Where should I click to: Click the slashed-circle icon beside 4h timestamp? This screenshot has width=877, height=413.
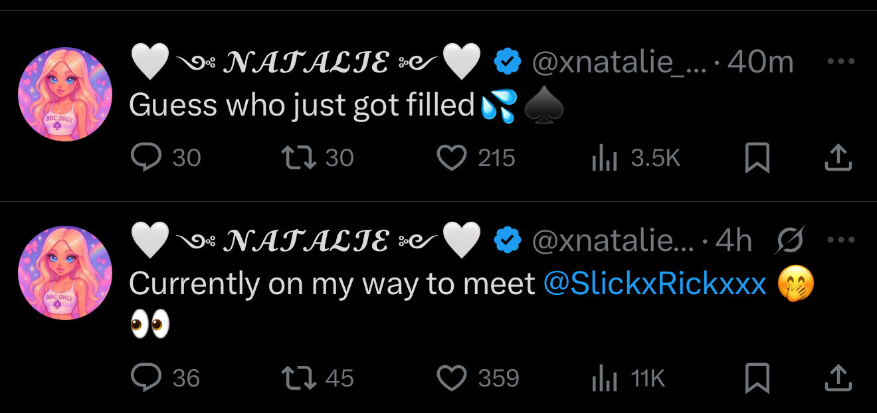[791, 240]
